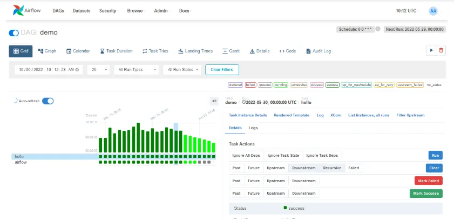Open the Datasets page
The image size is (454, 219).
(x=82, y=11)
